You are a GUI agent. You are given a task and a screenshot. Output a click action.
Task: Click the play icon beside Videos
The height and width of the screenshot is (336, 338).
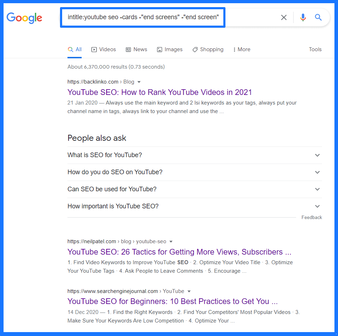click(94, 50)
